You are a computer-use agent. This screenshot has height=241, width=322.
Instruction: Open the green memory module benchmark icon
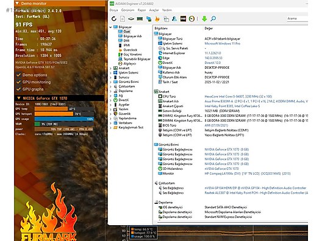click(140, 19)
